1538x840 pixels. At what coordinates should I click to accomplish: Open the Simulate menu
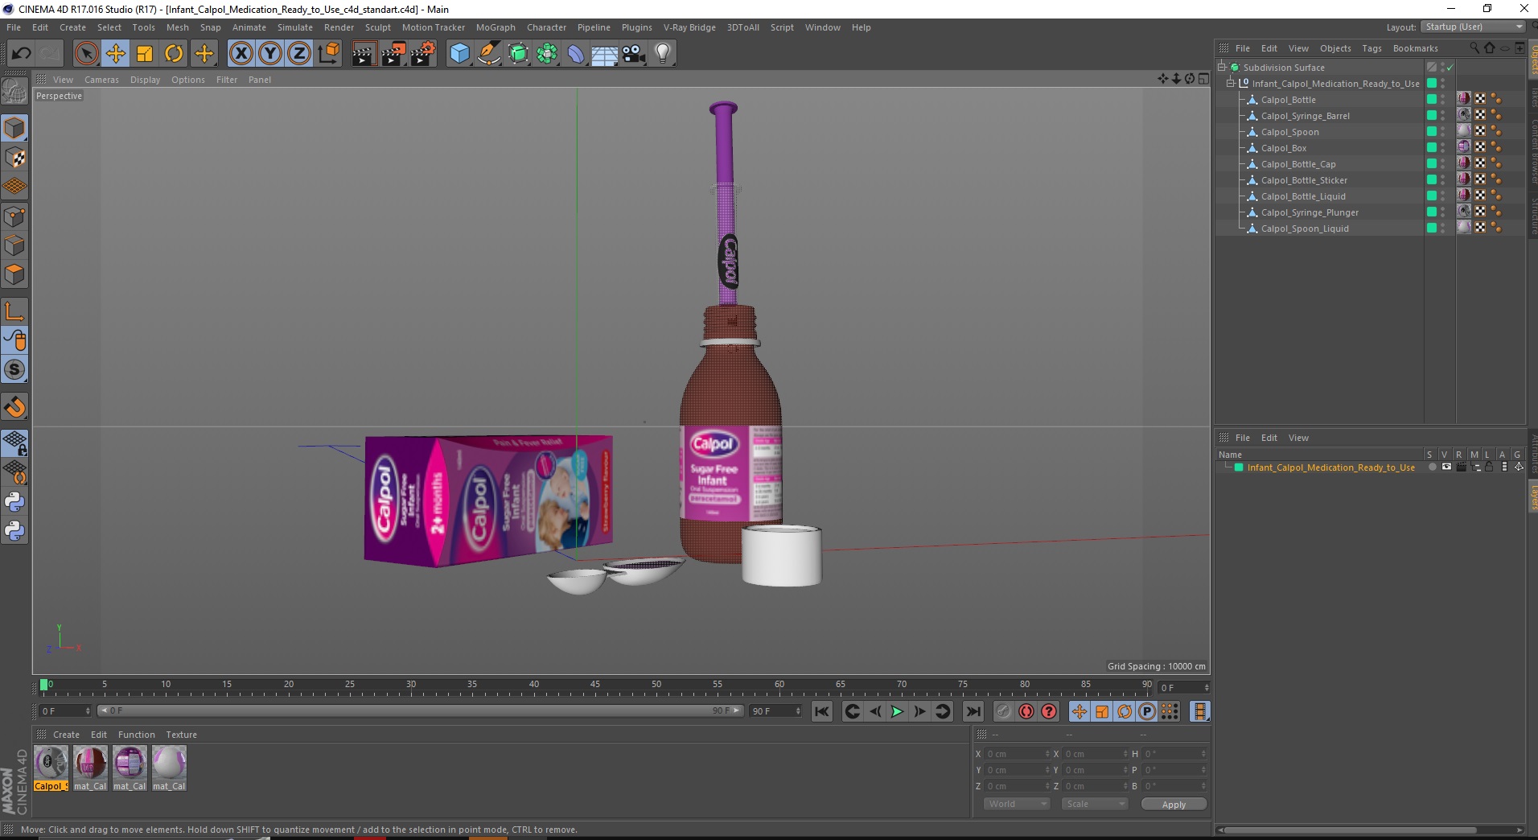(x=295, y=27)
